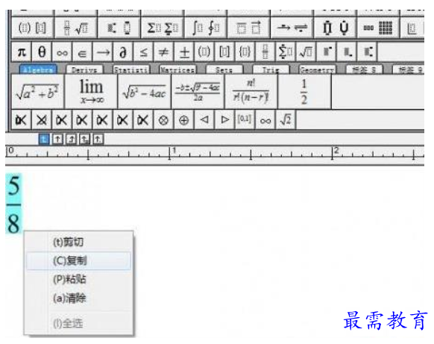Viewport: 434px width, 344px height.
Task: Select the center-aligned tab stop button
Action: click(x=57, y=139)
